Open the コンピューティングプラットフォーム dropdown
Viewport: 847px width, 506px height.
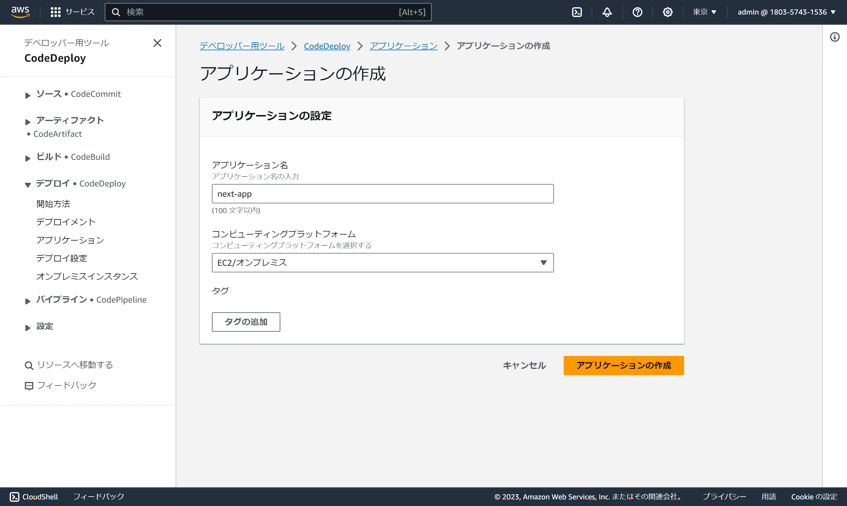pyautogui.click(x=382, y=263)
